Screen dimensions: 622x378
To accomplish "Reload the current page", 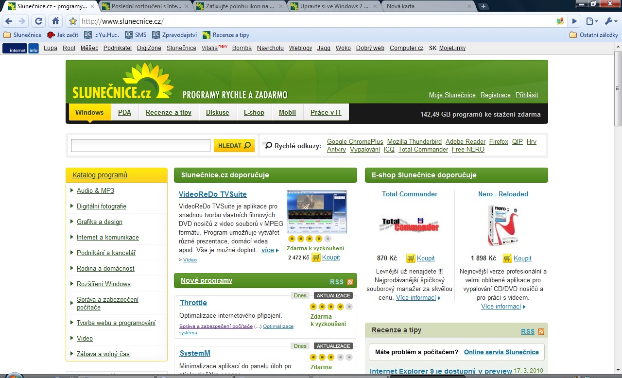I will (x=39, y=21).
